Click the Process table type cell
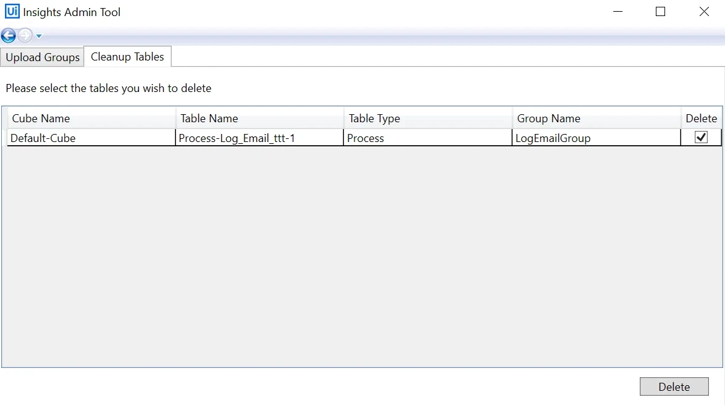This screenshot has width=725, height=405. point(428,138)
